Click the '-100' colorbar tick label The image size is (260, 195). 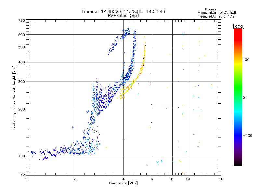[x=247, y=136]
